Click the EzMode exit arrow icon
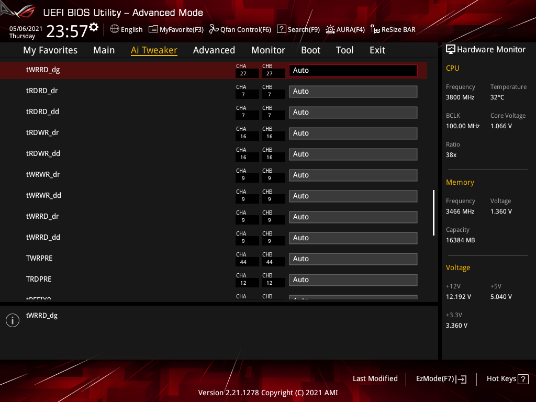 461,379
